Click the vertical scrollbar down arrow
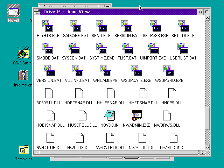224x168 pixels. 208,148
